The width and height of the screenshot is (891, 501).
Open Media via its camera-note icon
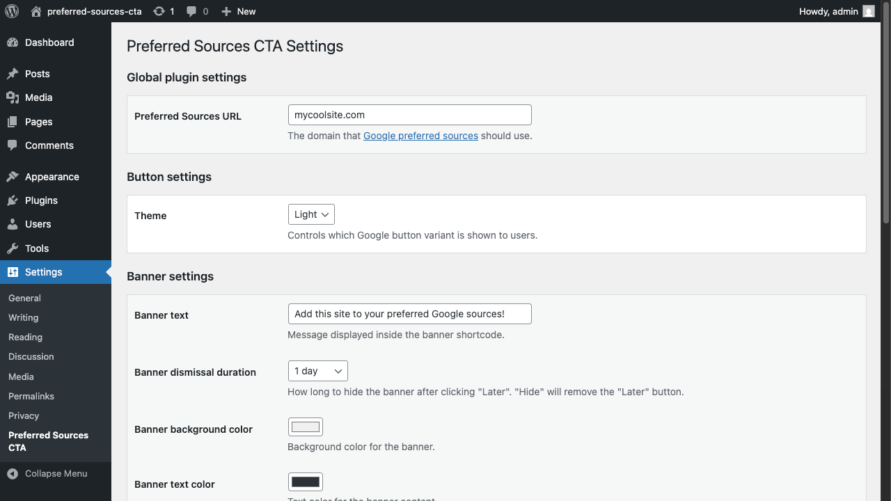(14, 97)
